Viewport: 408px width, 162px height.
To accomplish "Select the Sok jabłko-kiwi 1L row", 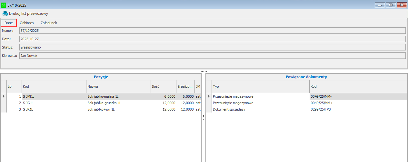I will [101, 109].
